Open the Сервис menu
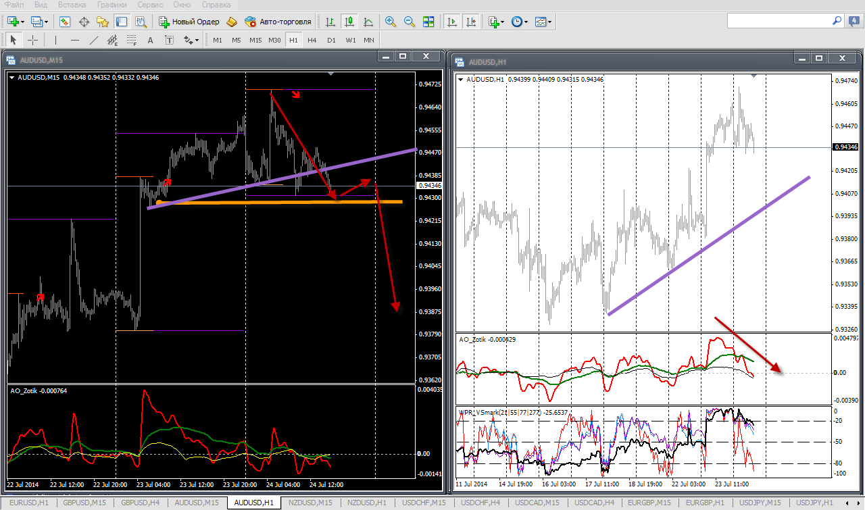The width and height of the screenshot is (865, 510). [x=149, y=5]
